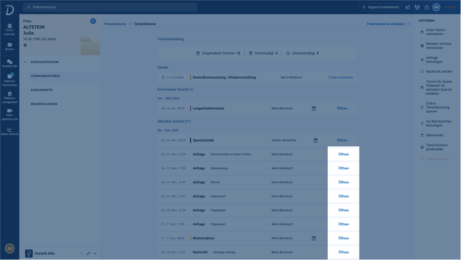The height and width of the screenshot is (260, 461).
Task: Click the Patientenkarte breadcrumb
Action: coord(115,24)
